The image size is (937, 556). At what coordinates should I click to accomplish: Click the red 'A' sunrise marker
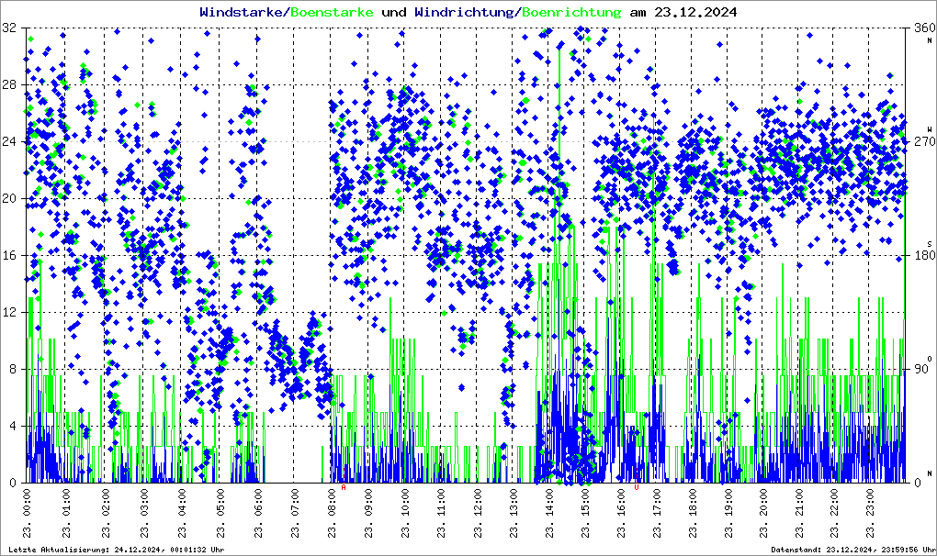344,487
